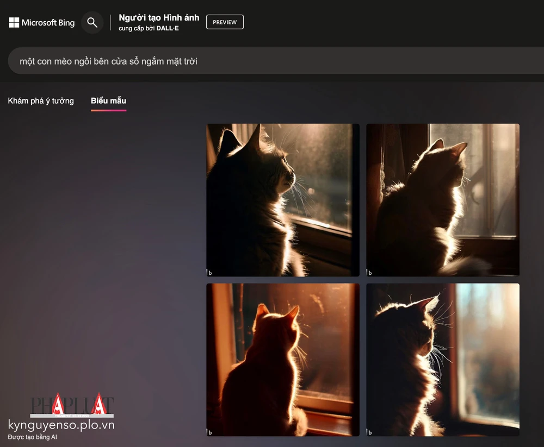The height and width of the screenshot is (447, 544).
Task: Open the bottom-left orange cat thumbnail
Action: pyautogui.click(x=282, y=360)
